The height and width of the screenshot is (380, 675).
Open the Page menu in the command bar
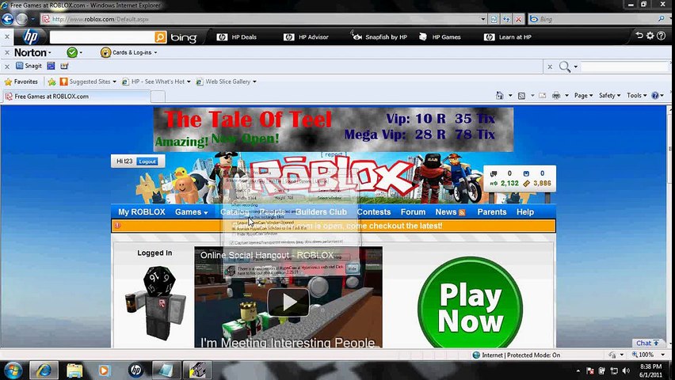pos(583,96)
